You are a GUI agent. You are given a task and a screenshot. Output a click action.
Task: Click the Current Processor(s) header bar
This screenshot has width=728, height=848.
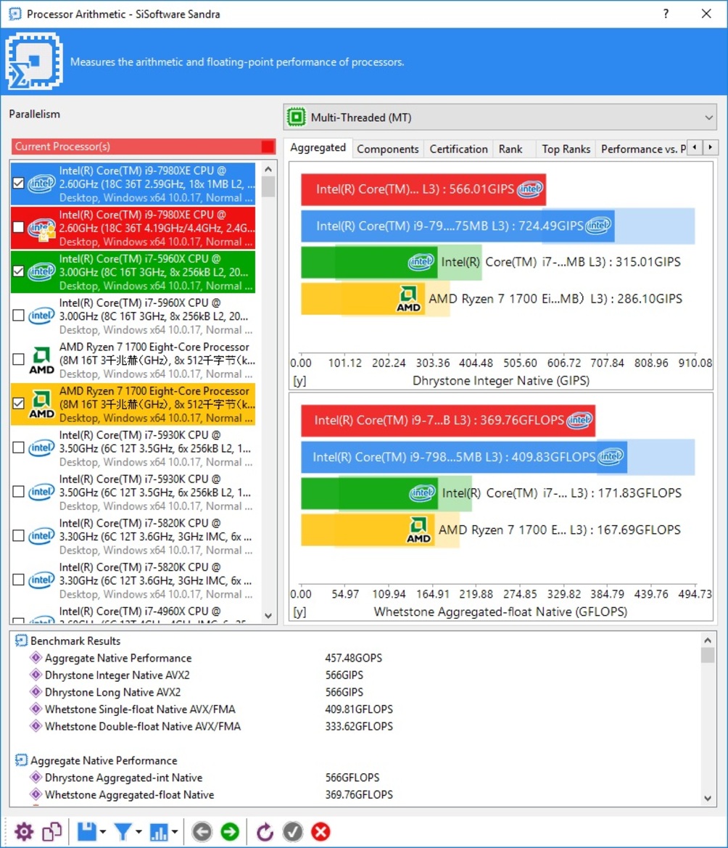144,147
